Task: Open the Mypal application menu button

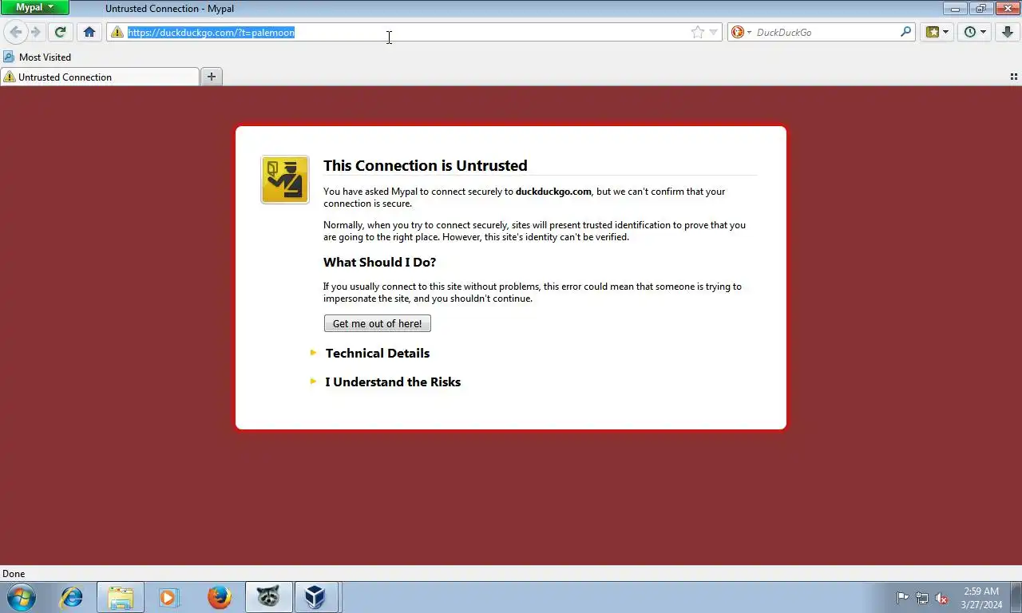Action: pos(34,7)
